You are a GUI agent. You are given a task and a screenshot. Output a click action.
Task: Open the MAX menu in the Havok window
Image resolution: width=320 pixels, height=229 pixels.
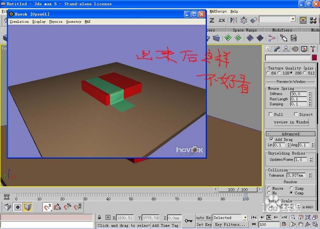click(x=88, y=21)
